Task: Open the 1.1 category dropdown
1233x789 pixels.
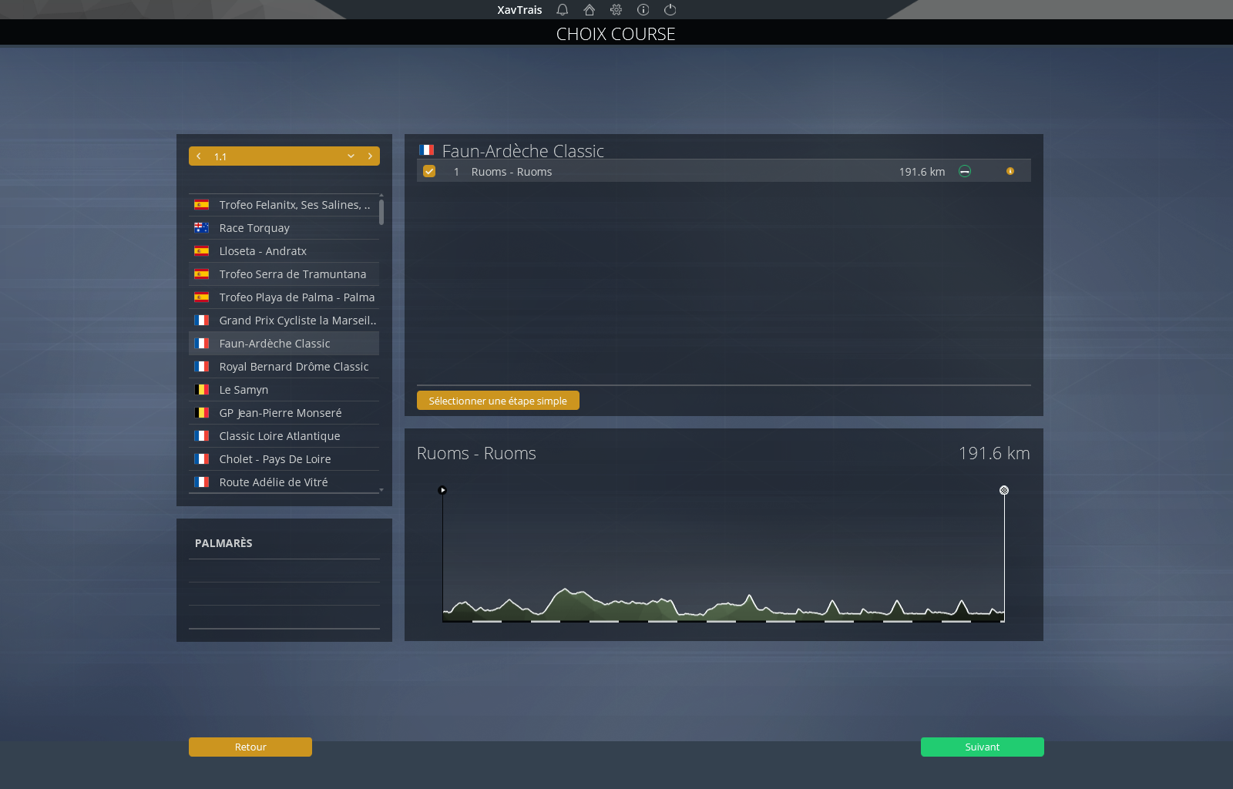Action: point(284,156)
